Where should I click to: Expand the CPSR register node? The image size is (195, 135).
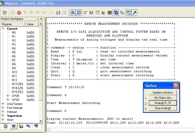point(8,96)
